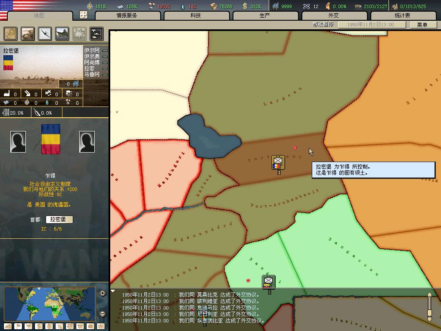Open the 统计表 tab
441x331 pixels.
[x=403, y=16]
